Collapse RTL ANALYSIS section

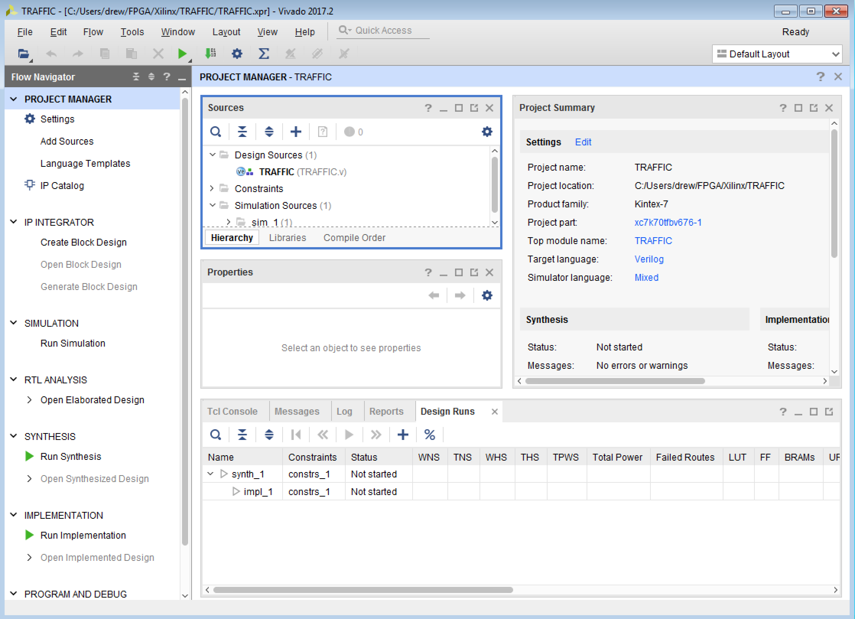14,380
